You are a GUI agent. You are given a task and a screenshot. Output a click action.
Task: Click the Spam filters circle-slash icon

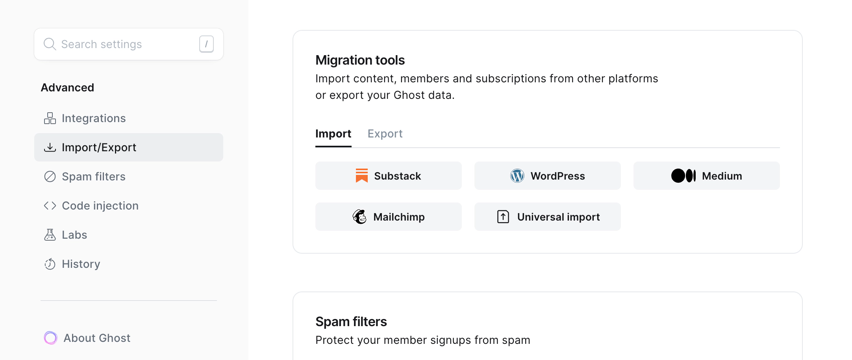(x=50, y=176)
